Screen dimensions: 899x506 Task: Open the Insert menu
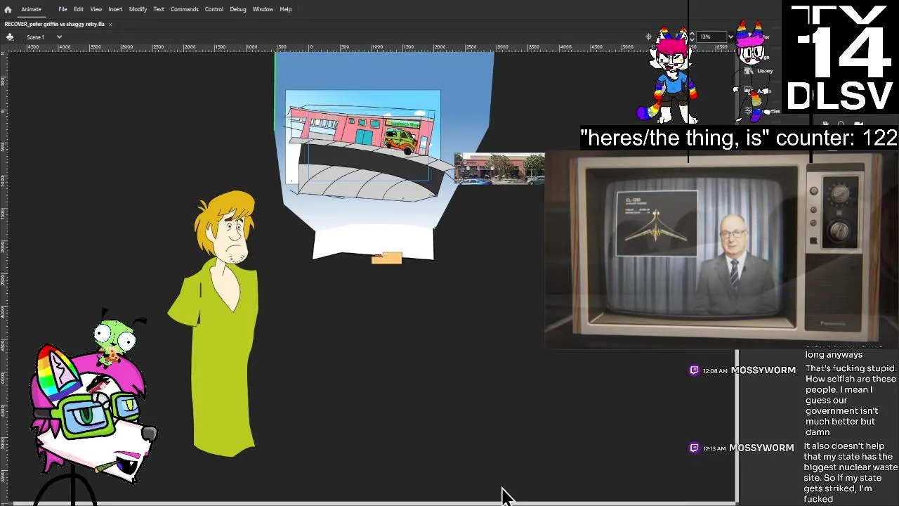point(115,9)
